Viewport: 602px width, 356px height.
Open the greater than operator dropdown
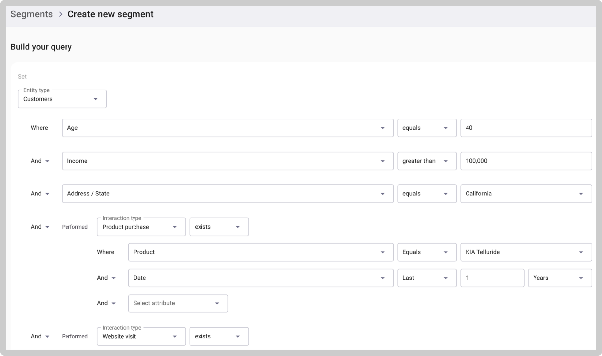(426, 161)
